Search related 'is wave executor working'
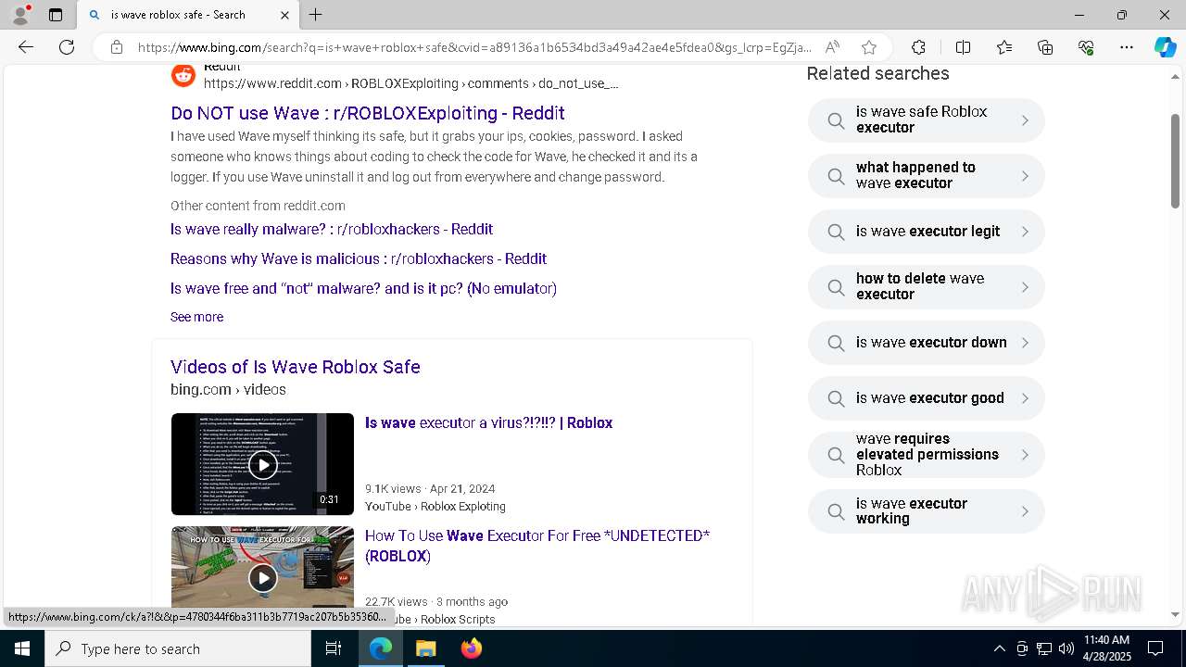The width and height of the screenshot is (1186, 667). 927,511
